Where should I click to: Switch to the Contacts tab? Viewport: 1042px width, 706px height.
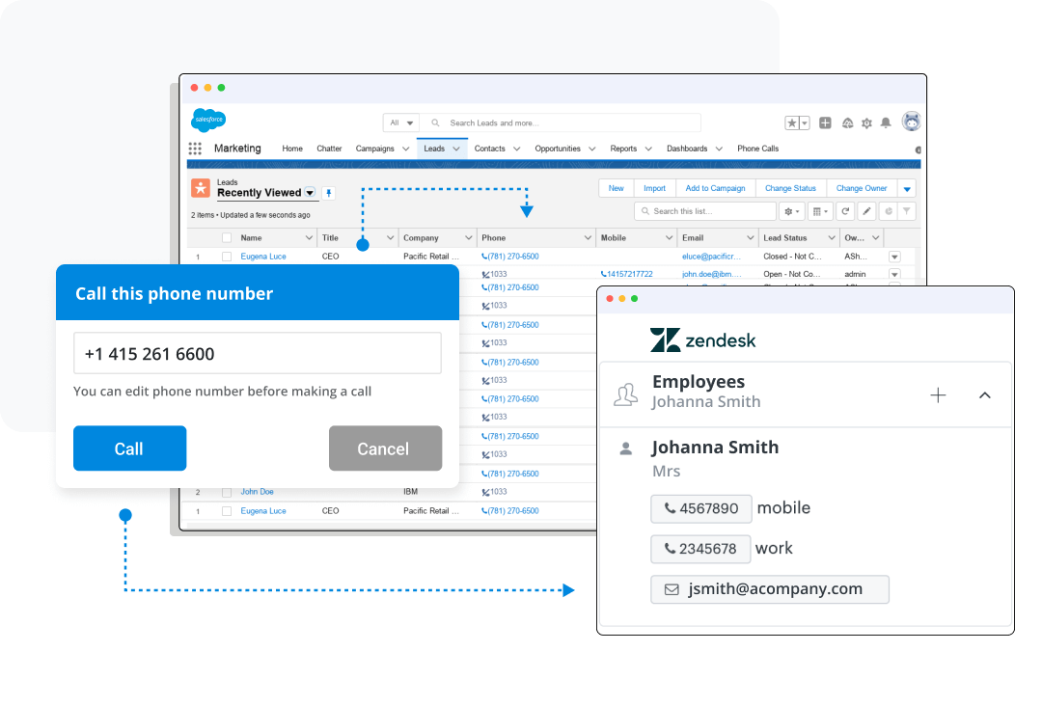pyautogui.click(x=490, y=149)
